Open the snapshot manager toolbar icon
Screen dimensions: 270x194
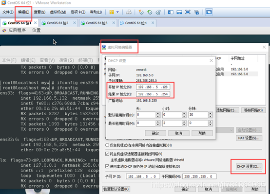[x=158, y=12]
